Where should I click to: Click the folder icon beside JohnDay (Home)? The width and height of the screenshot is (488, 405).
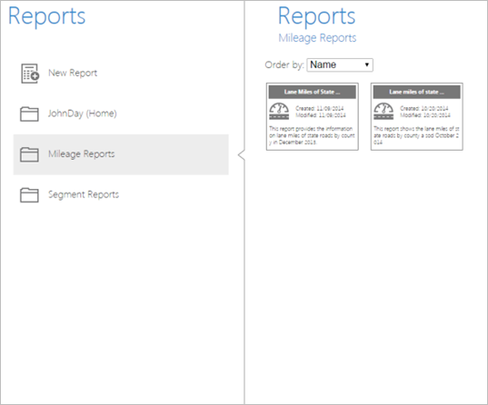coord(29,114)
